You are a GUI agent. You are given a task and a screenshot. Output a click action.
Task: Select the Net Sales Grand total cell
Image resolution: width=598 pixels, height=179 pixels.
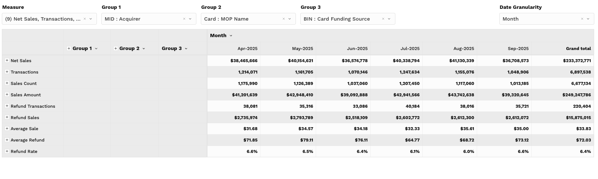[x=577, y=61]
